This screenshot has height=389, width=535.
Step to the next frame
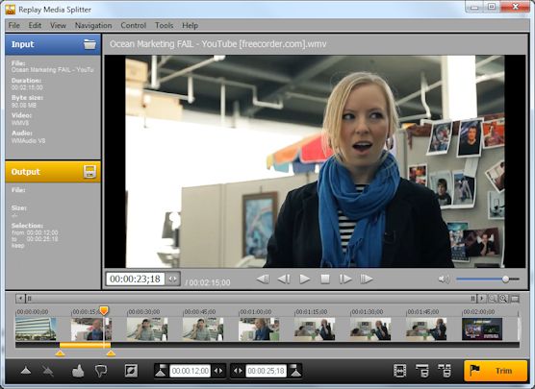pyautogui.click(x=344, y=280)
